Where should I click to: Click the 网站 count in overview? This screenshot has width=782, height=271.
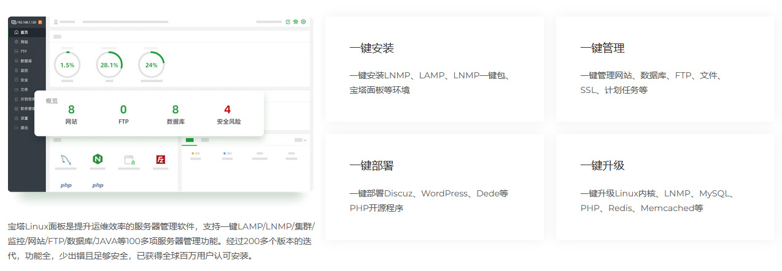coord(71,110)
